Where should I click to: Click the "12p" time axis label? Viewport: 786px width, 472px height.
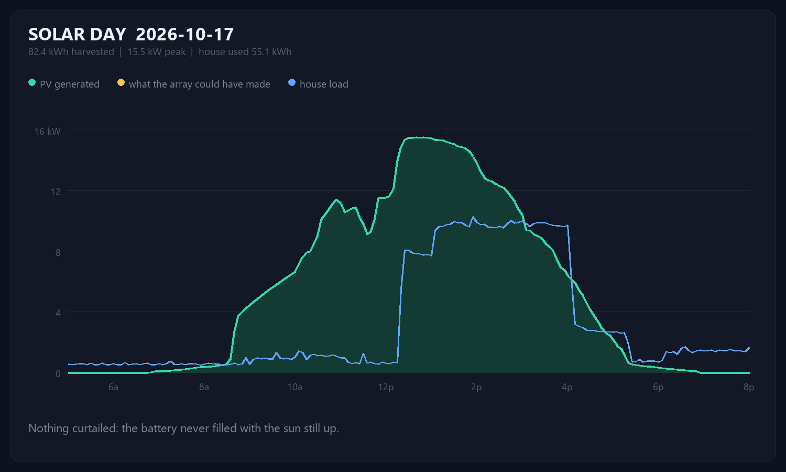point(386,388)
